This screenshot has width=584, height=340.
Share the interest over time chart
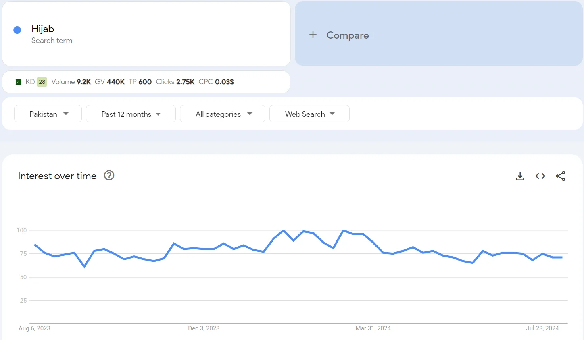[561, 176]
